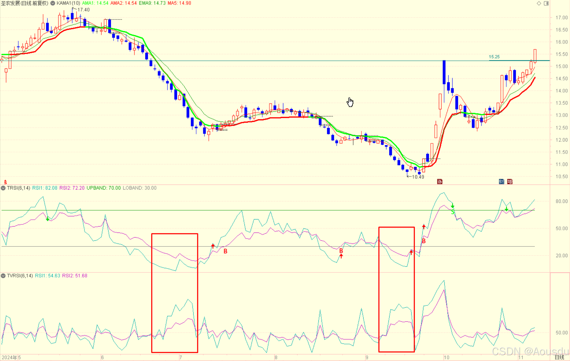Open the red 涨 event marker
Screen dimensions: 570x361
440,181
